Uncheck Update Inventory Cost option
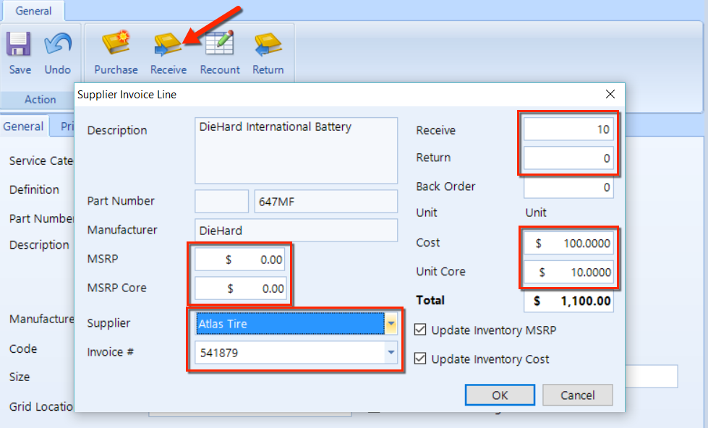 421,359
